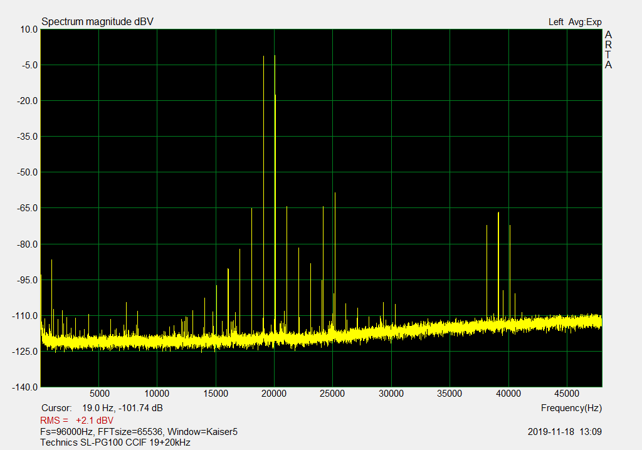Click the -35.0 y-axis label
642x450 pixels.
coord(28,137)
